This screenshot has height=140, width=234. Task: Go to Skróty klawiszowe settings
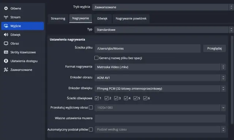pos(23,52)
